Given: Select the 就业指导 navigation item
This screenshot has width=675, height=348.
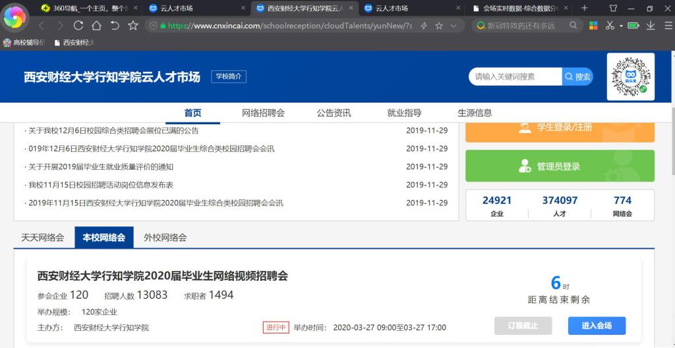Looking at the screenshot, I should pyautogui.click(x=404, y=113).
